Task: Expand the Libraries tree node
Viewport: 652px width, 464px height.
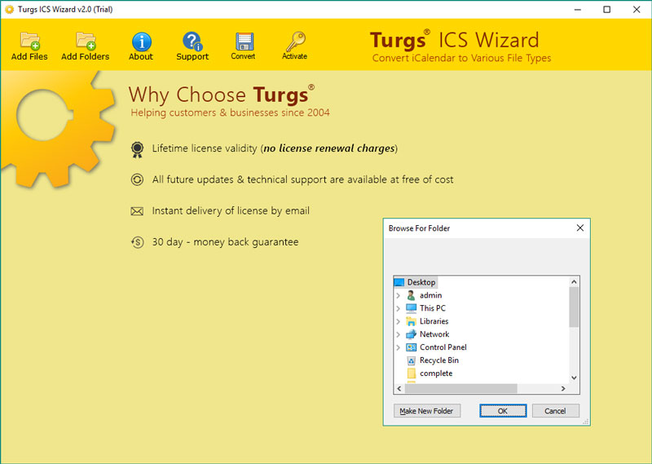Action: point(398,321)
